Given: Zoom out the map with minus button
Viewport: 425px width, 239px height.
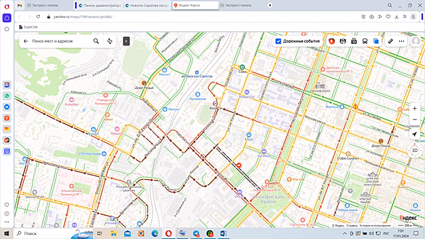Looking at the screenshot, I should coord(414,119).
